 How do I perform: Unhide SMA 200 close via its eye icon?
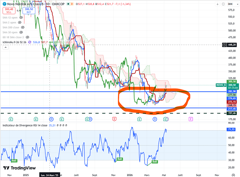[x=23, y=27]
